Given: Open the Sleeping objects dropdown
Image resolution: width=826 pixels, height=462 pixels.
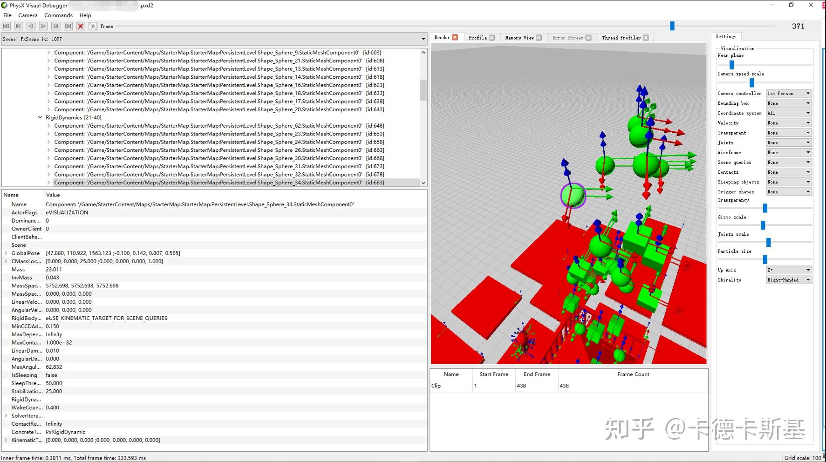Looking at the screenshot, I should (789, 182).
